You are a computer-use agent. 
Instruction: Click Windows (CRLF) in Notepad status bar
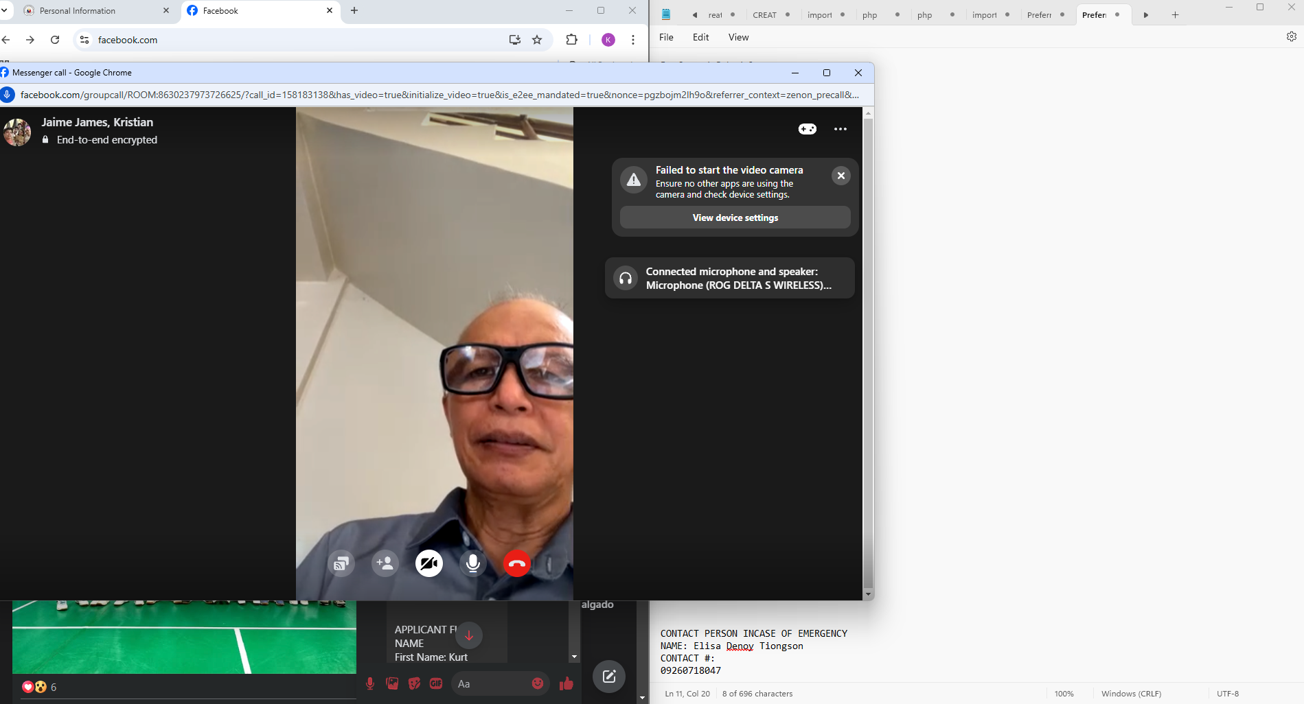(1132, 694)
